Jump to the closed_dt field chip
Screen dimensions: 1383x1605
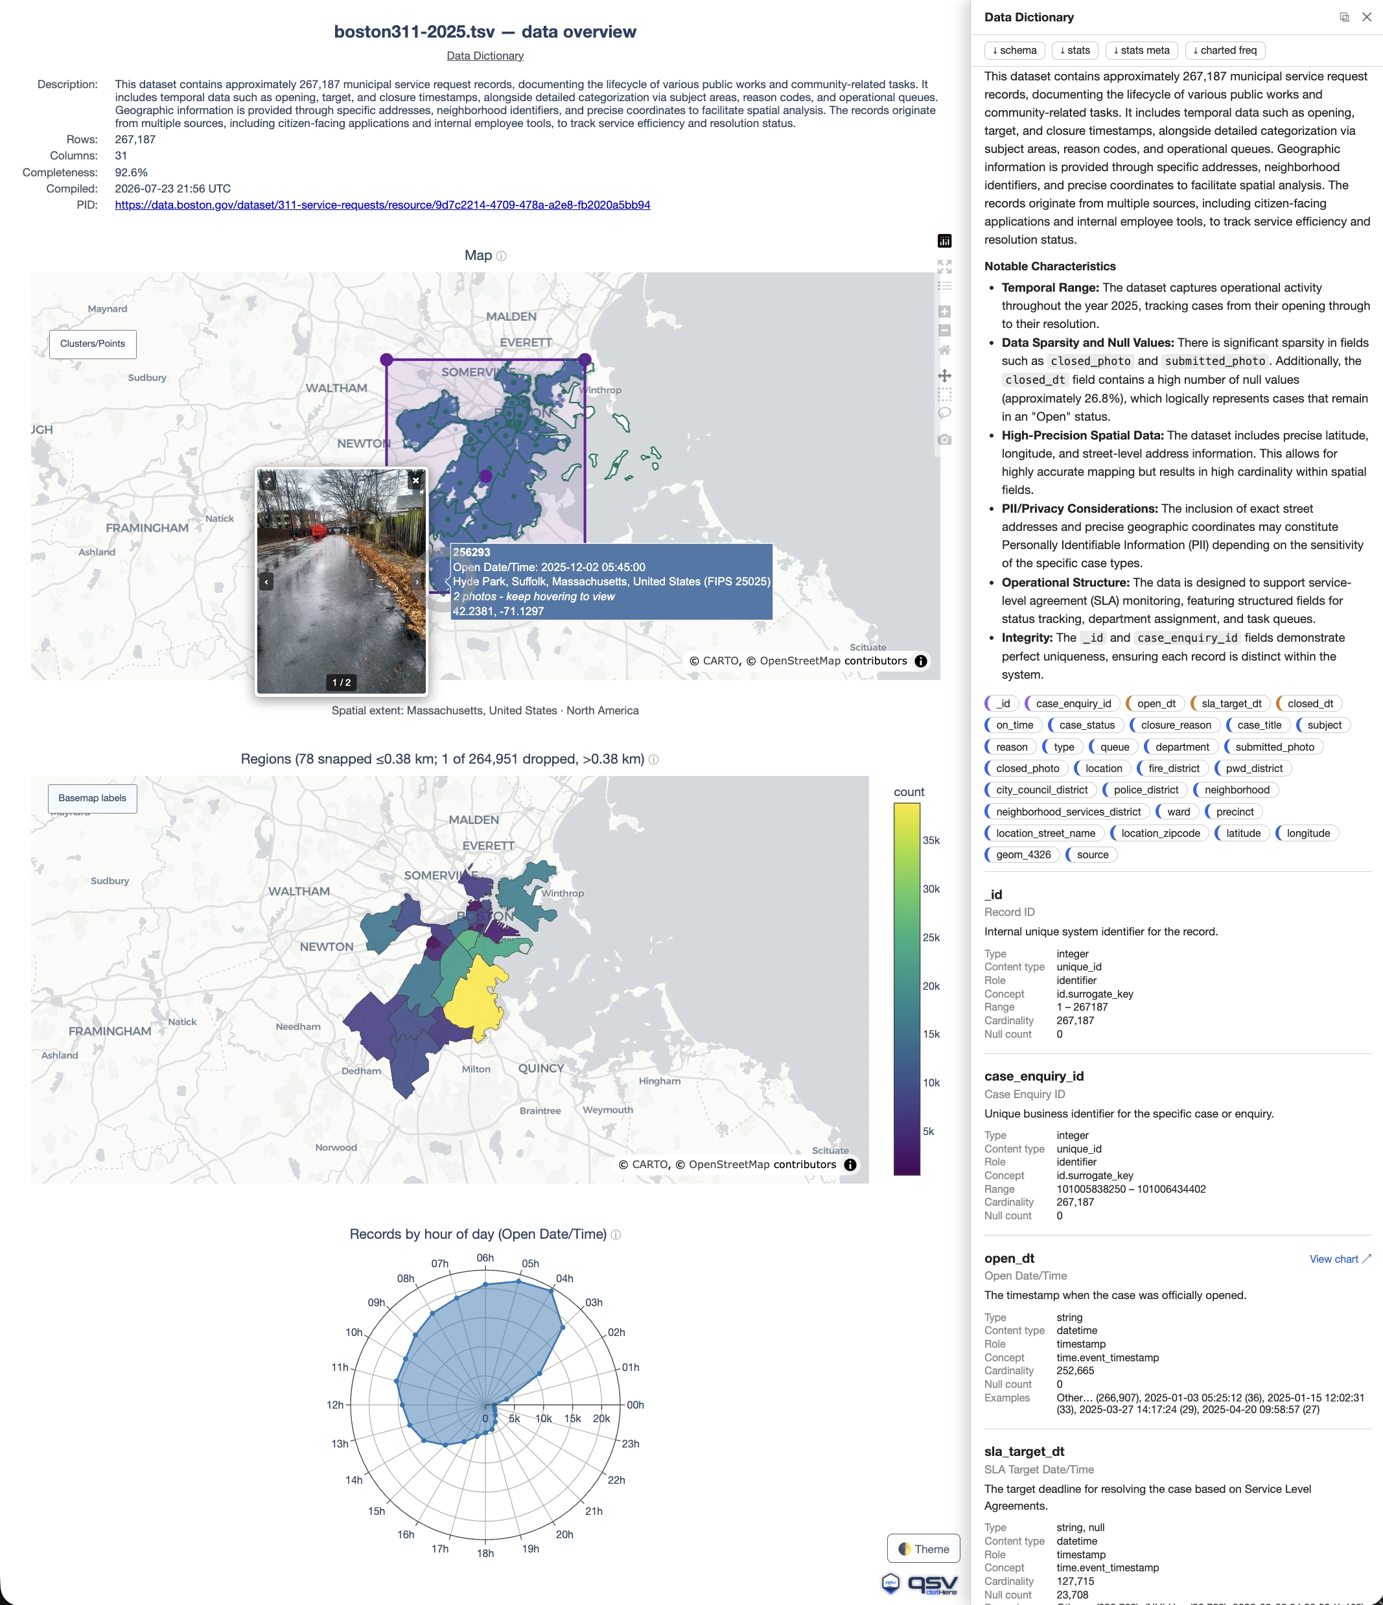click(1309, 704)
